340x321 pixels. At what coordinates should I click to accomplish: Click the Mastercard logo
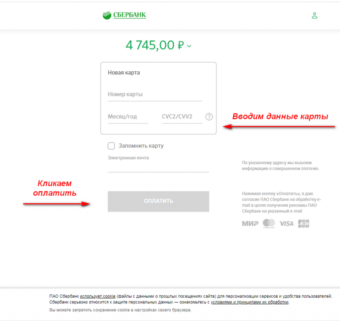269,223
